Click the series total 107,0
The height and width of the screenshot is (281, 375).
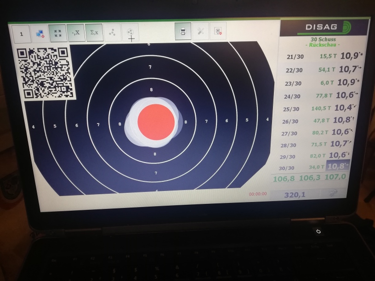pyautogui.click(x=335, y=177)
